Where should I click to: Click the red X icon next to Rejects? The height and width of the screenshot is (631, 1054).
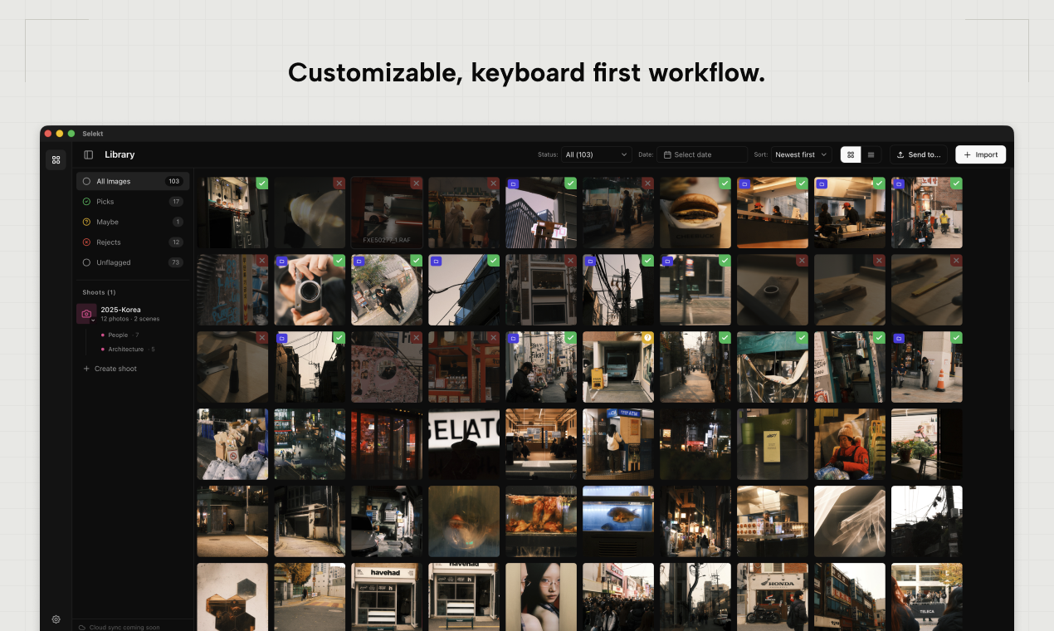tap(86, 242)
